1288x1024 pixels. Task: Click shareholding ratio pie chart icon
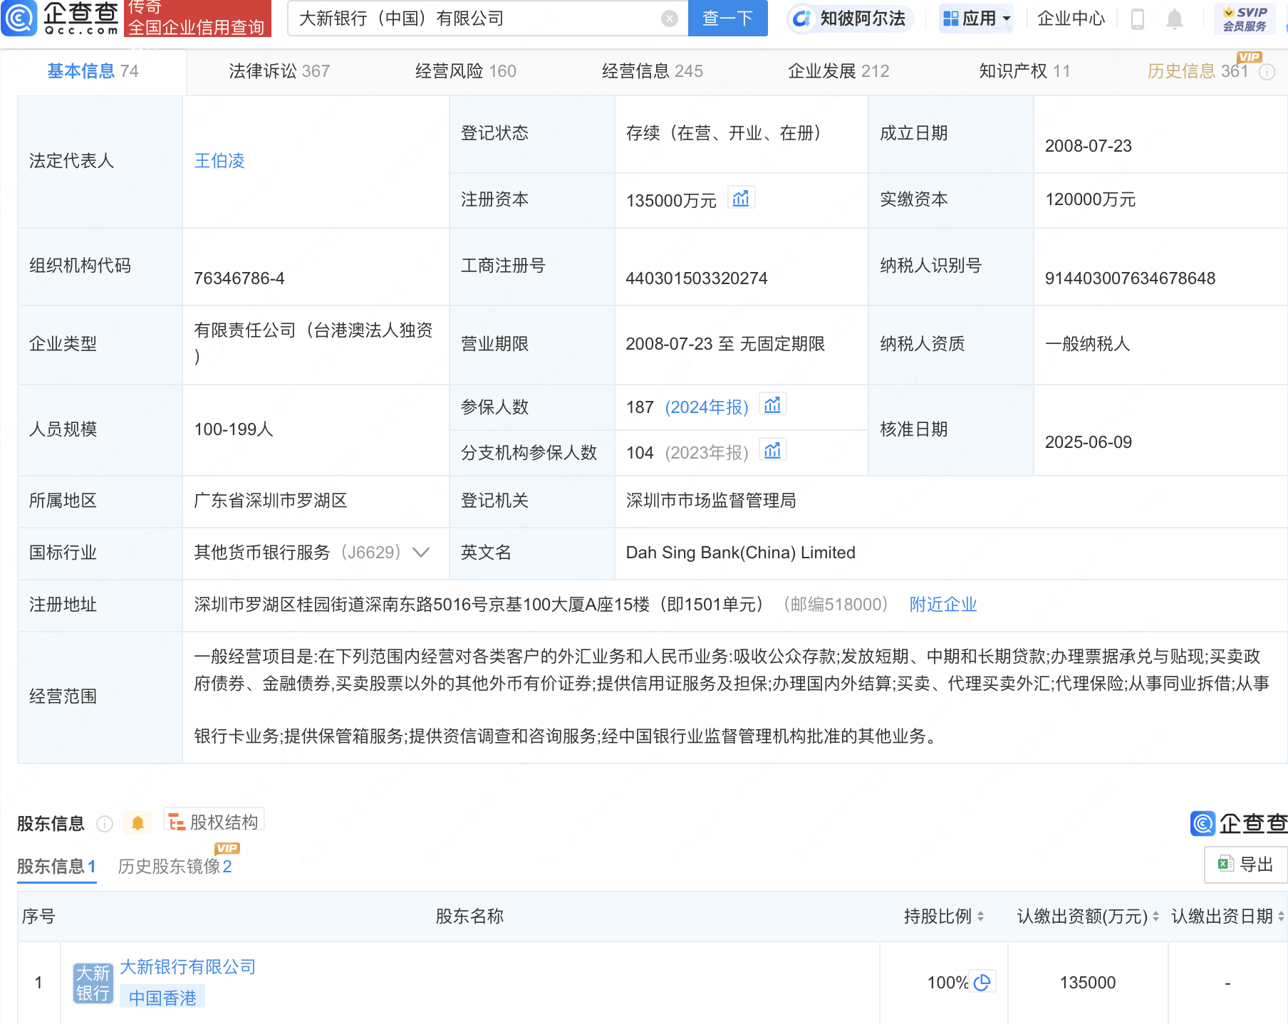coord(982,983)
